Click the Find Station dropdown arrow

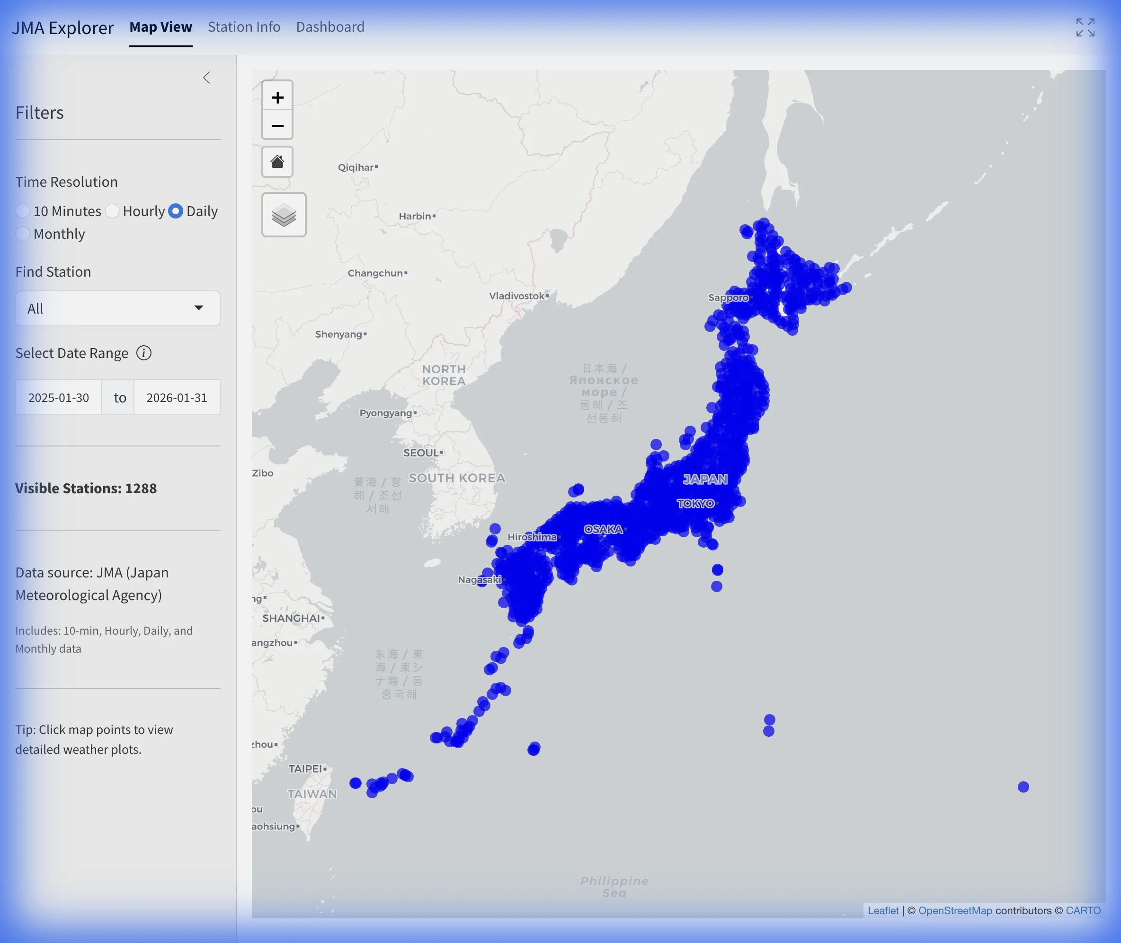tap(198, 308)
